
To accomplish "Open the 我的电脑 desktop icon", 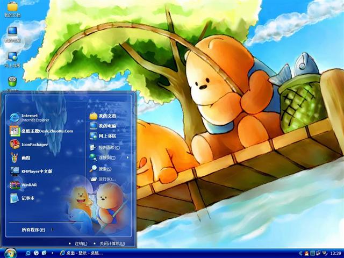I will (12, 34).
